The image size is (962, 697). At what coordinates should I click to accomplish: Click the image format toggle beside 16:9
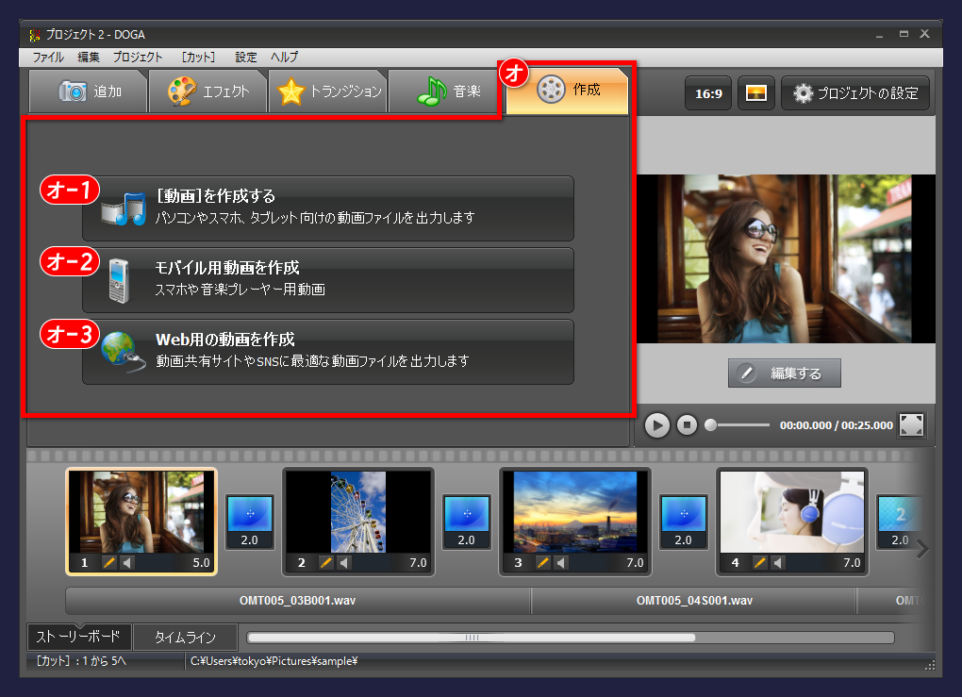click(x=755, y=92)
